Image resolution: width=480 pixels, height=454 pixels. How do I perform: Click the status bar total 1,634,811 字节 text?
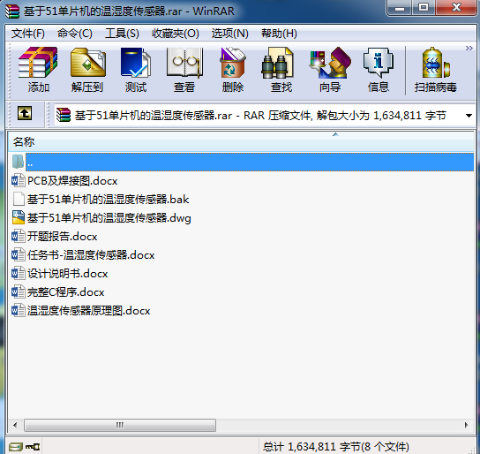click(x=336, y=447)
